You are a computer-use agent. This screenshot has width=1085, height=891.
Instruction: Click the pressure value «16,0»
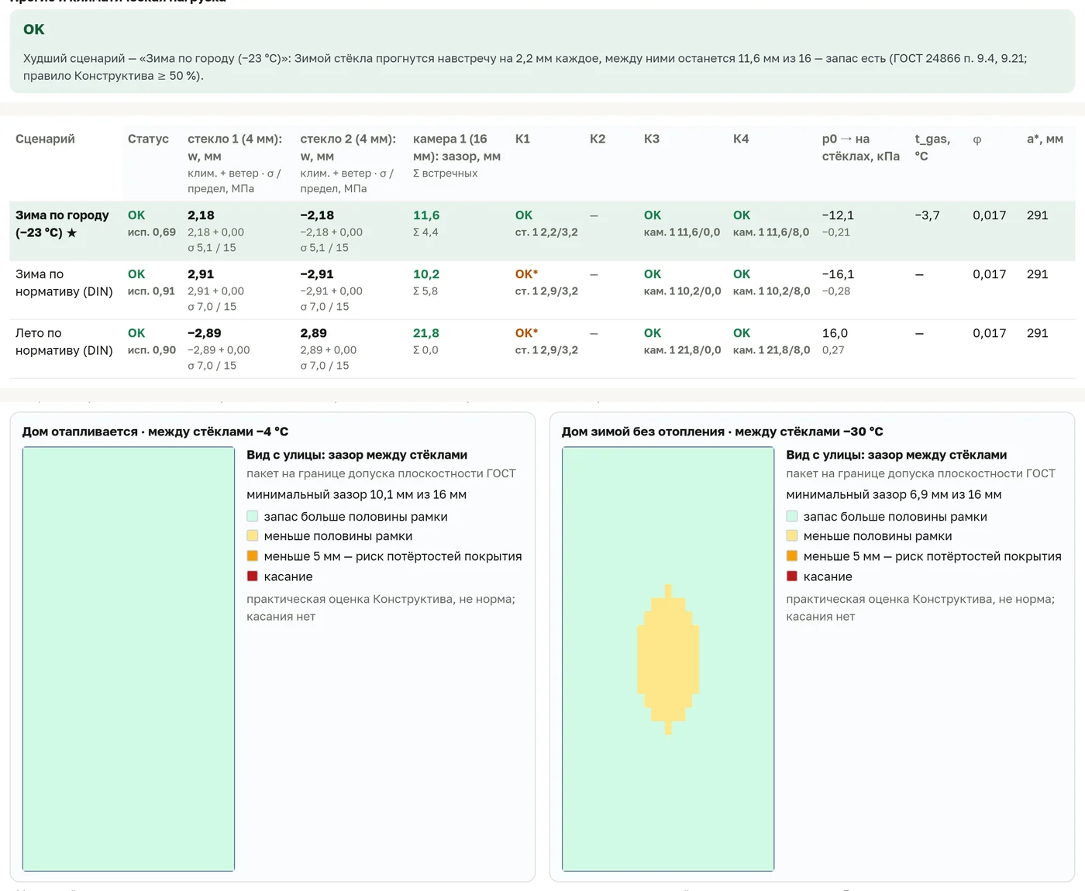835,332
